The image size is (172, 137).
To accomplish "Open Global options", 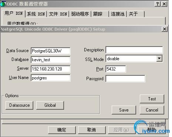I will click(50, 105).
